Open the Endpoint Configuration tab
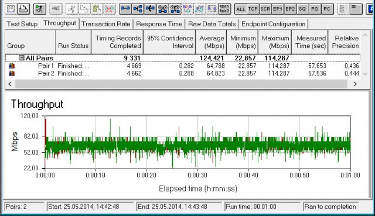375x216 pixels. point(274,24)
